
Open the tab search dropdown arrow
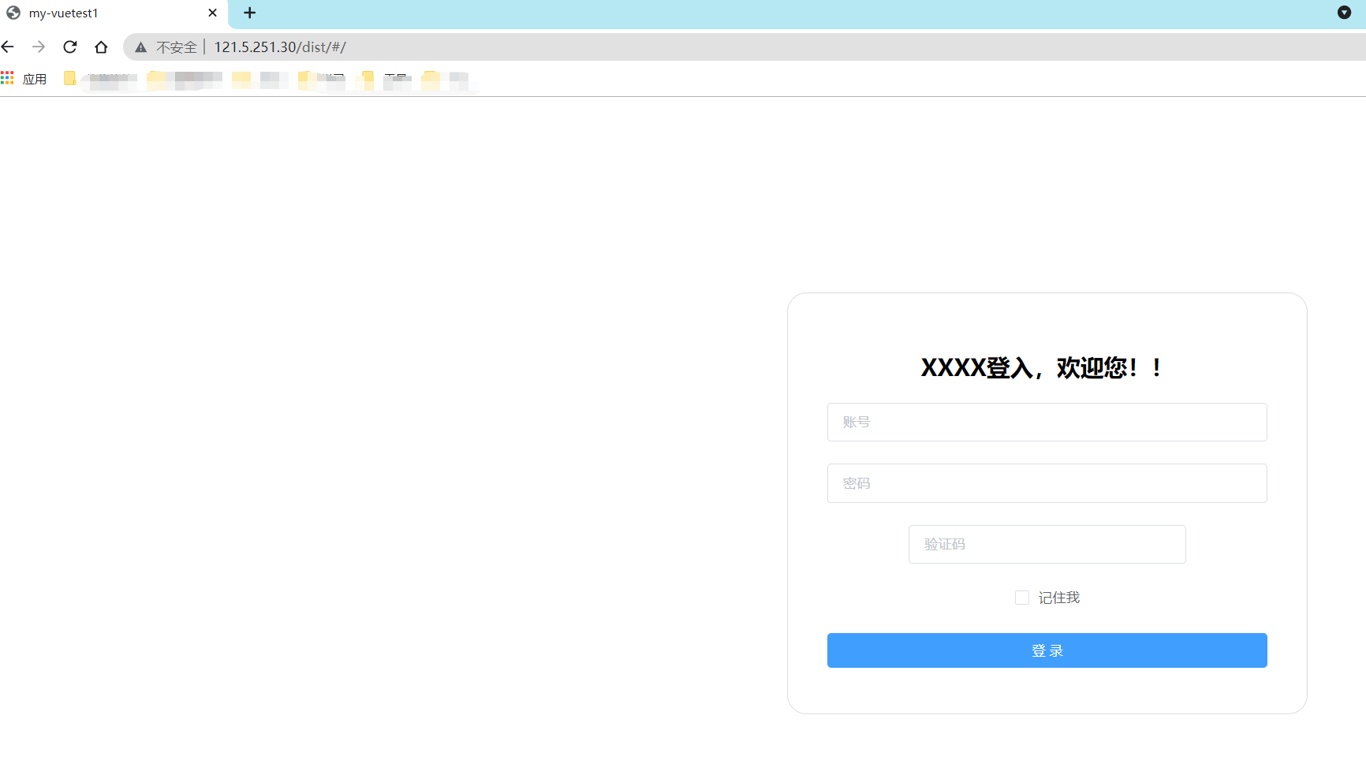click(1345, 13)
